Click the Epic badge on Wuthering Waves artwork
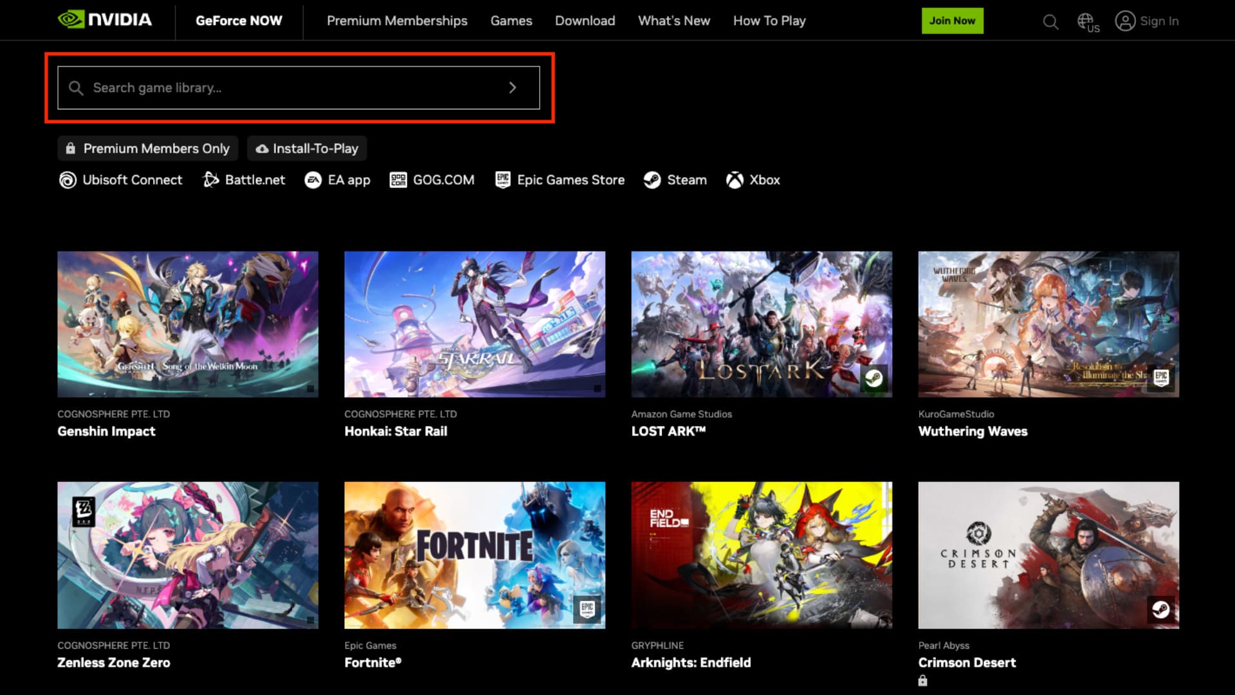The width and height of the screenshot is (1235, 695). (1161, 378)
